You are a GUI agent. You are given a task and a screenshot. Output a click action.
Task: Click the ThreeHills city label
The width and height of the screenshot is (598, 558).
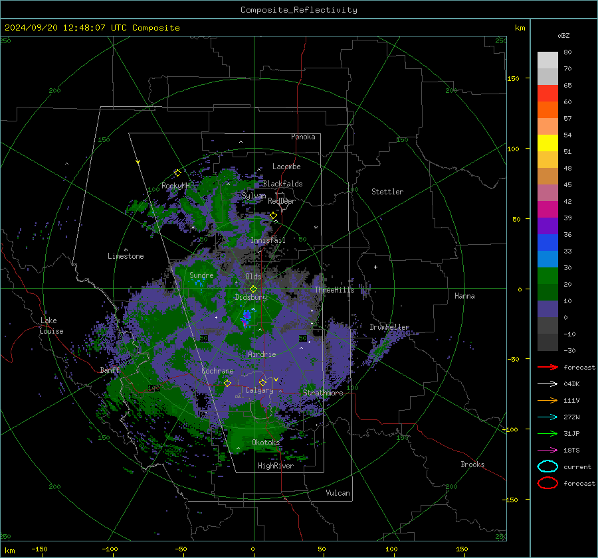click(x=334, y=290)
